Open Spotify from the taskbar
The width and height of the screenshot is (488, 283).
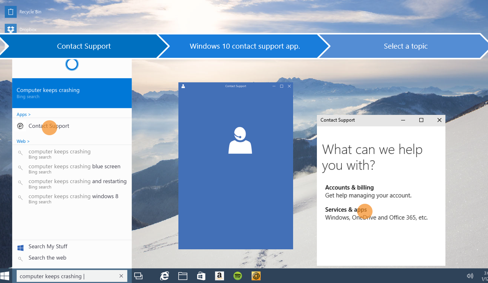(x=238, y=276)
